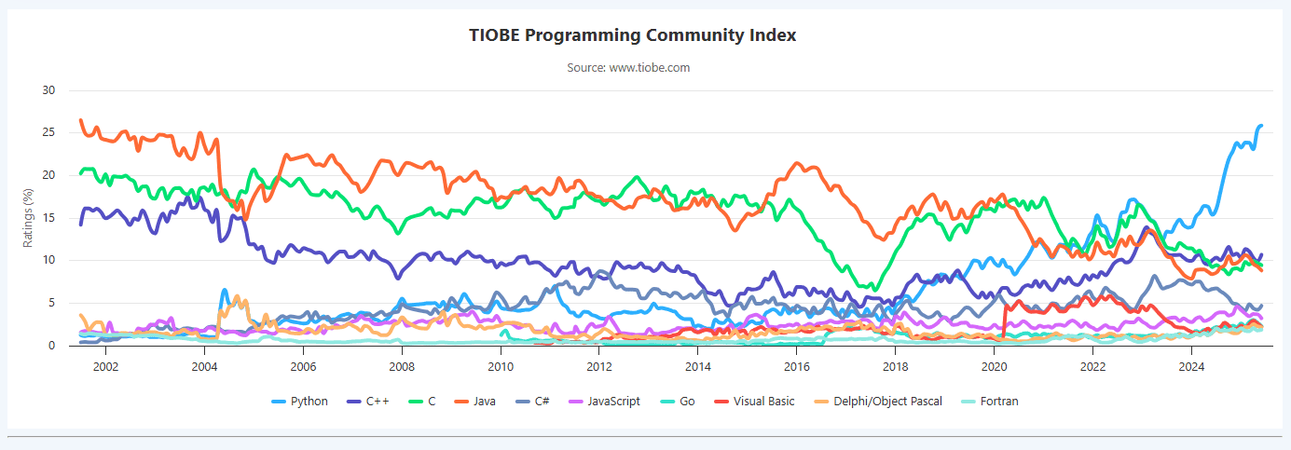Click the 2014 x-axis label
The width and height of the screenshot is (1291, 450).
coord(698,366)
